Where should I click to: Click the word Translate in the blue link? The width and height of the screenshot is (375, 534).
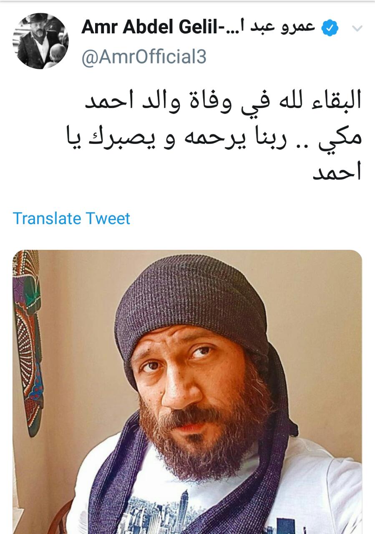(x=47, y=218)
